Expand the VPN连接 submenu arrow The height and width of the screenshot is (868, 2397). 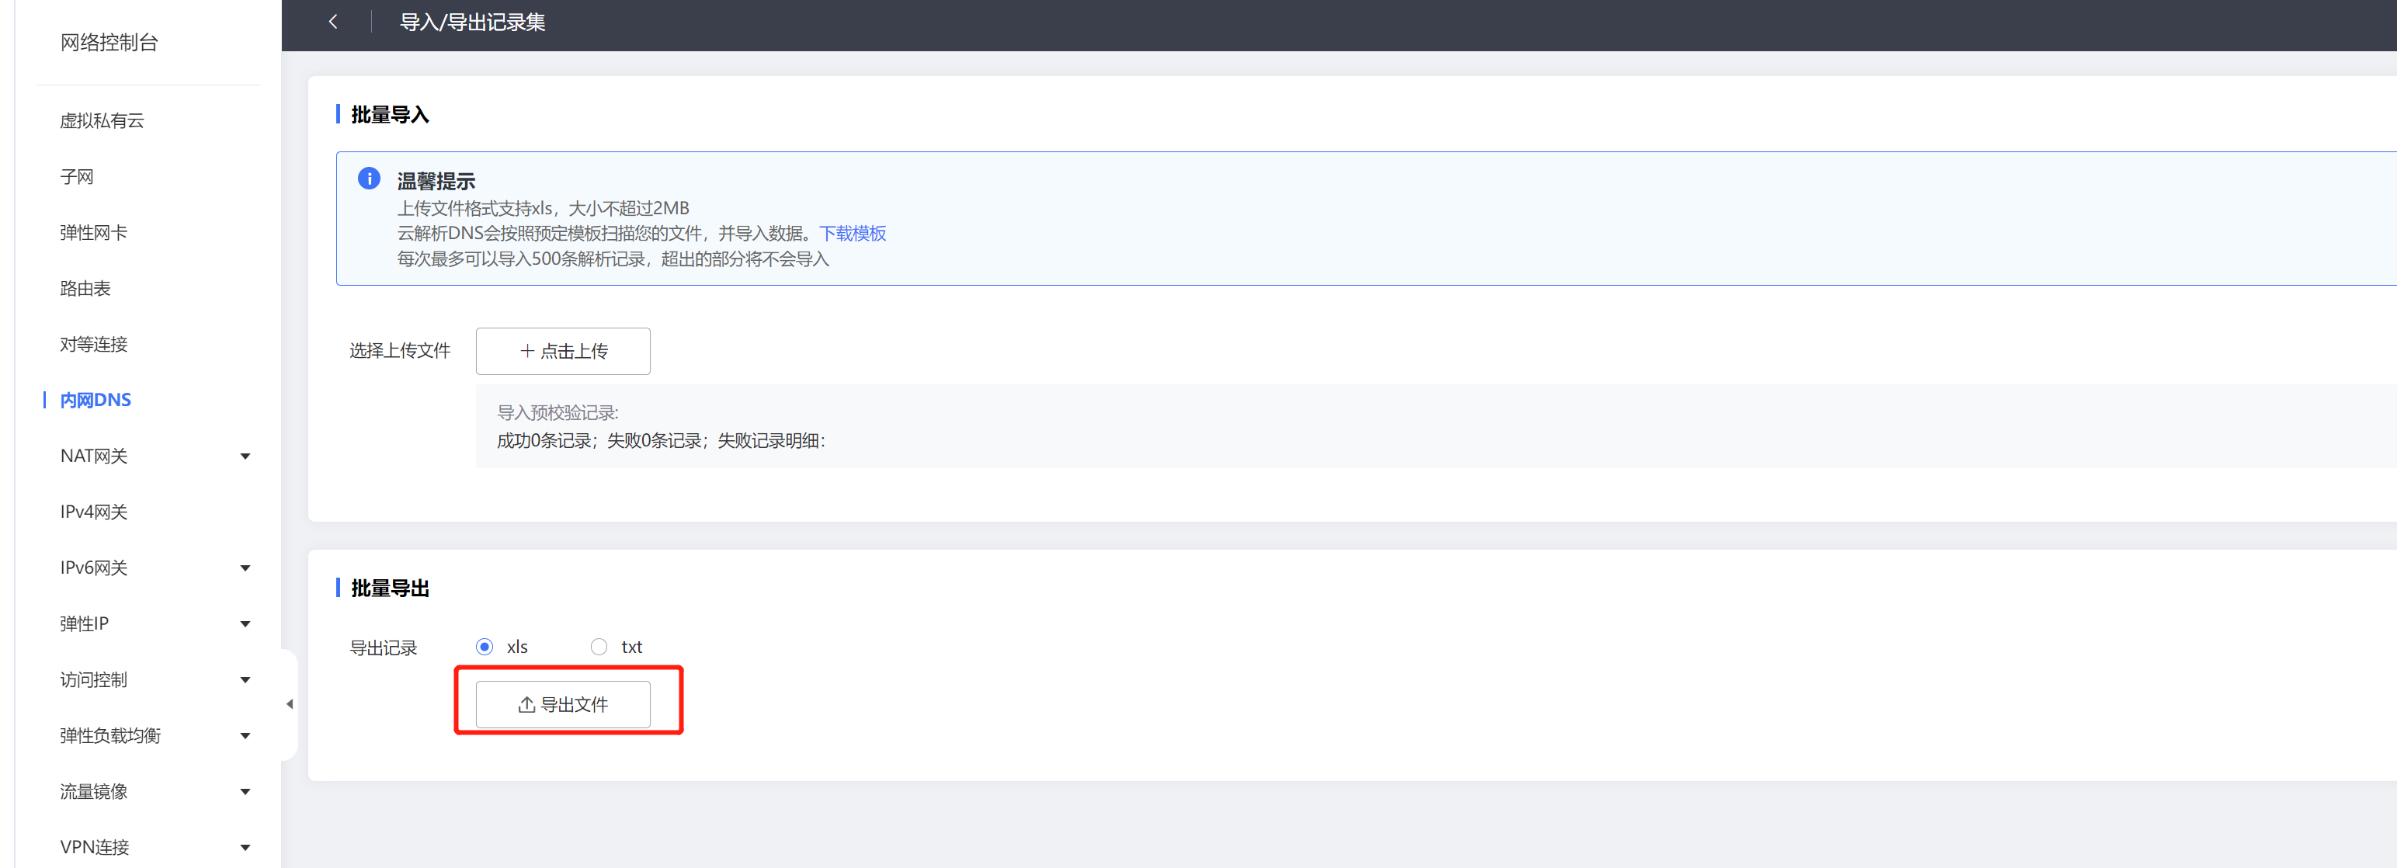tap(245, 848)
